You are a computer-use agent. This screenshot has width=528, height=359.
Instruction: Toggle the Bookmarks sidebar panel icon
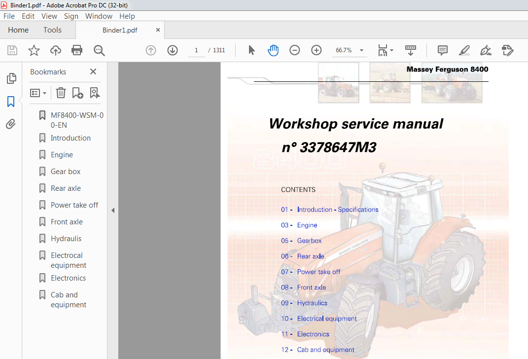tap(11, 102)
